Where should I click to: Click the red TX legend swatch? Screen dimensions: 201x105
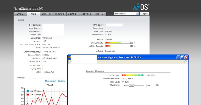[x=28, y=95]
